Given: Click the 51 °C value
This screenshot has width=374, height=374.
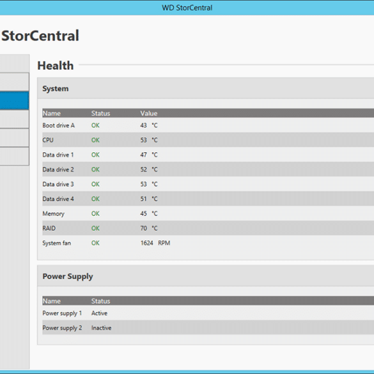Looking at the screenshot, I should click(149, 199).
